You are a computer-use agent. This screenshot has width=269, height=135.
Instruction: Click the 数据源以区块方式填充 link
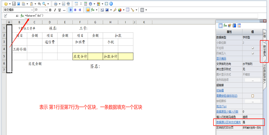pyautogui.click(x=228, y=122)
